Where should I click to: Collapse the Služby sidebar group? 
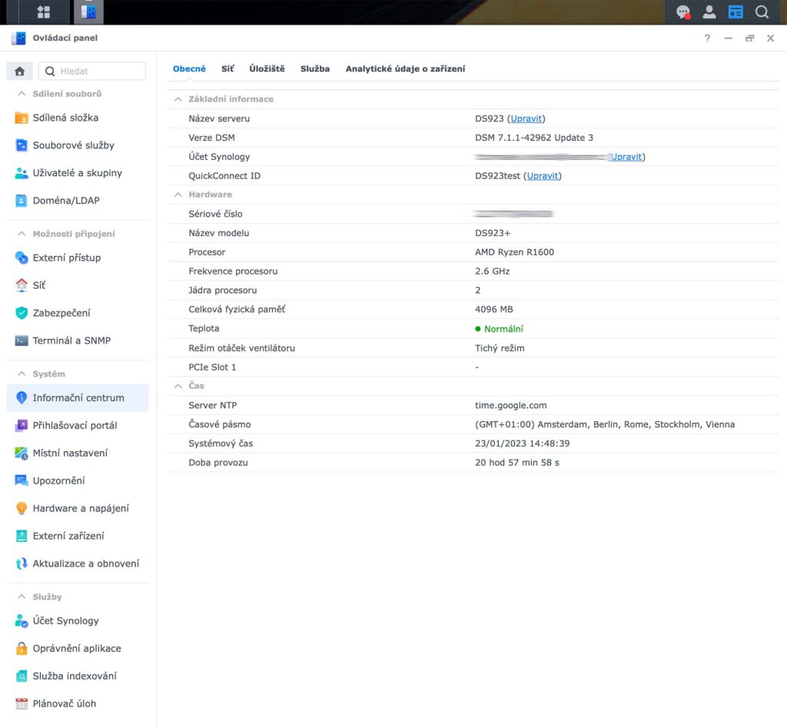(22, 597)
